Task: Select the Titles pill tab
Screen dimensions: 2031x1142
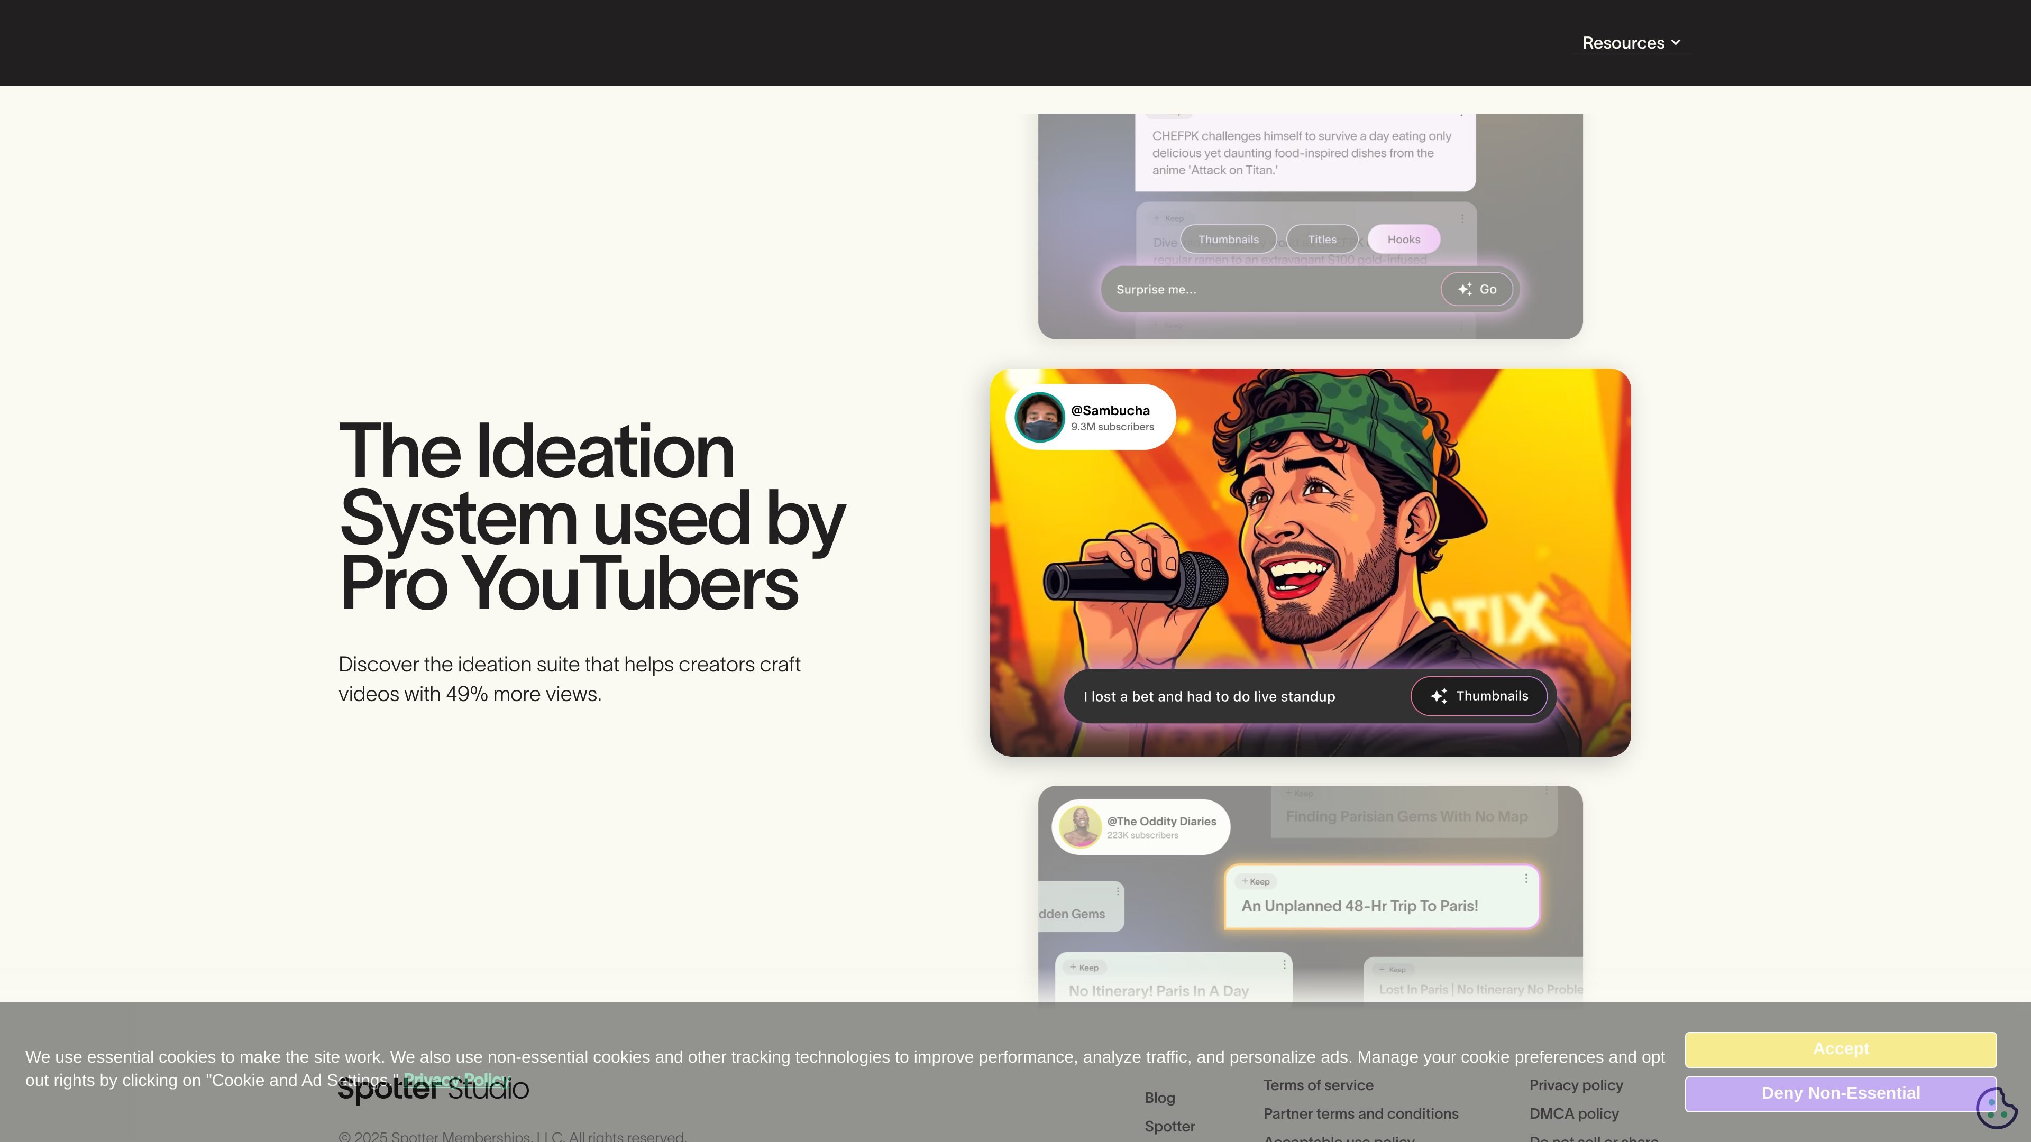Action: [x=1322, y=240]
